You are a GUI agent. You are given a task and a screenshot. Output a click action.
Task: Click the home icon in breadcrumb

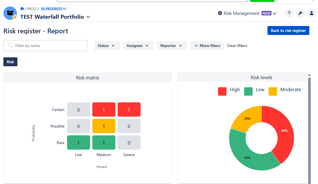pos(22,9)
